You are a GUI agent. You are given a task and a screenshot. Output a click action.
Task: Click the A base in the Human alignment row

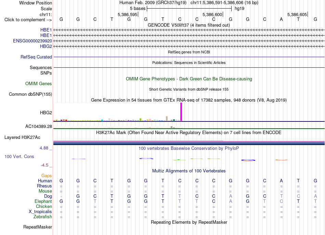pos(281,181)
